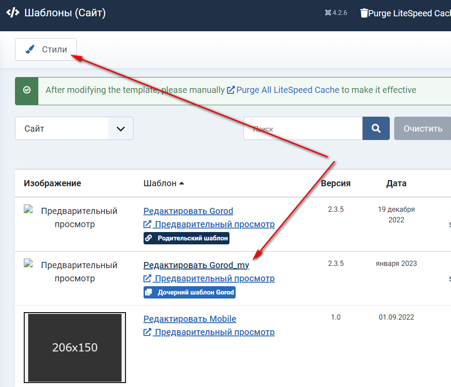
Task: Click the external link icon before Purge All
Action: 231,90
